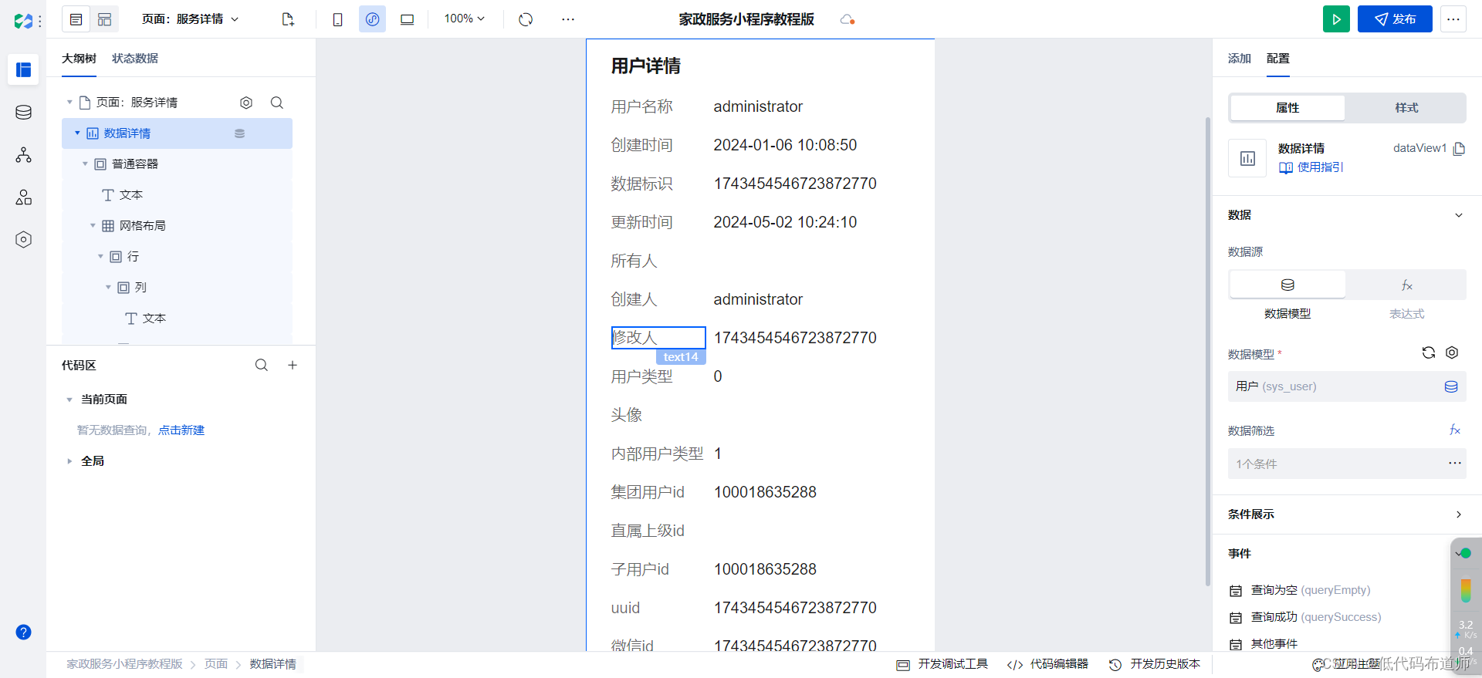Refresh the data model list
This screenshot has height=678, width=1482.
point(1429,352)
